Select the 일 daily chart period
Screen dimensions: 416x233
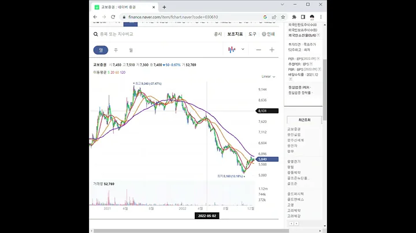101,50
